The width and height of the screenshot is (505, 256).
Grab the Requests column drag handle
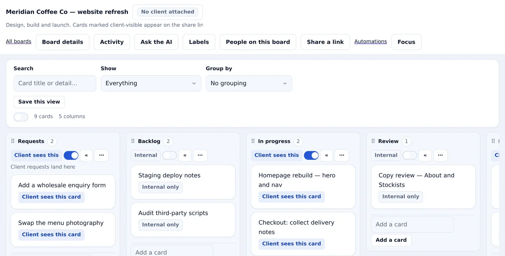click(x=13, y=141)
